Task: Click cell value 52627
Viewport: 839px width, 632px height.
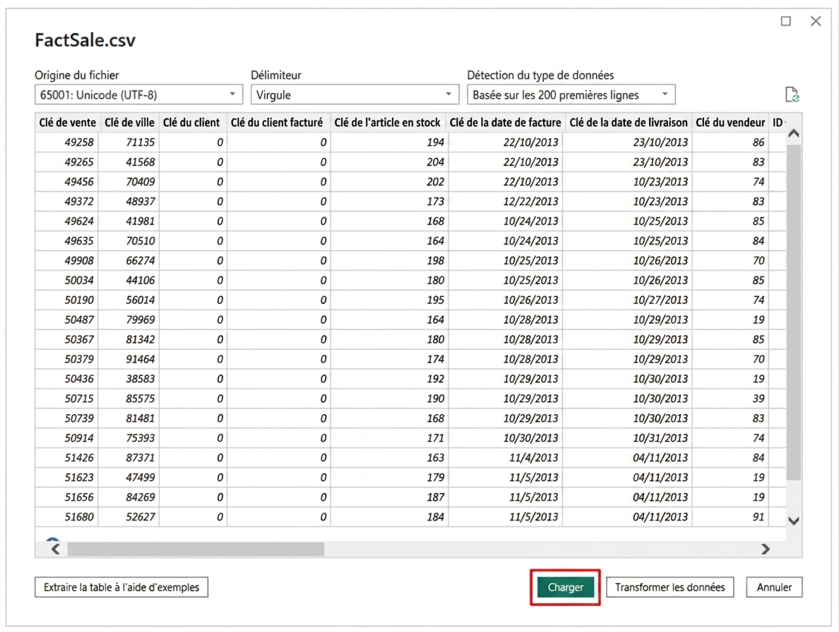Action: point(141,518)
